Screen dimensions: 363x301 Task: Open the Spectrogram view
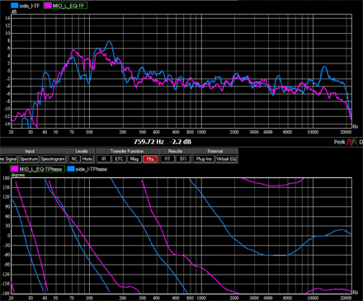pyautogui.click(x=53, y=159)
